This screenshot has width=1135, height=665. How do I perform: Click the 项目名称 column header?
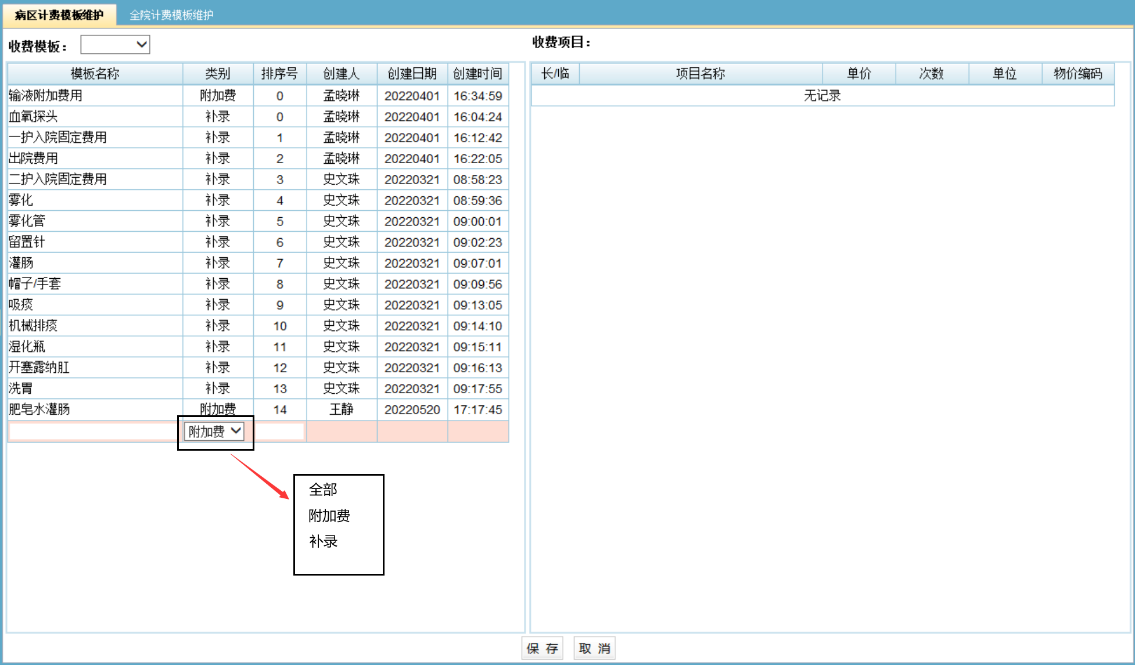tap(700, 74)
